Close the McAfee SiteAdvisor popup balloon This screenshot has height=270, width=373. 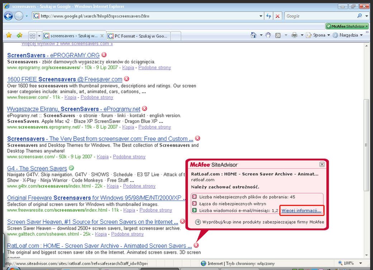click(x=322, y=164)
